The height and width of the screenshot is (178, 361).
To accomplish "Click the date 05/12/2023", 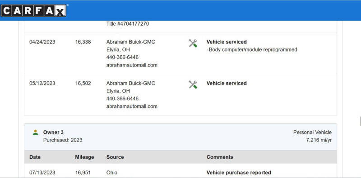I will click(x=42, y=83).
